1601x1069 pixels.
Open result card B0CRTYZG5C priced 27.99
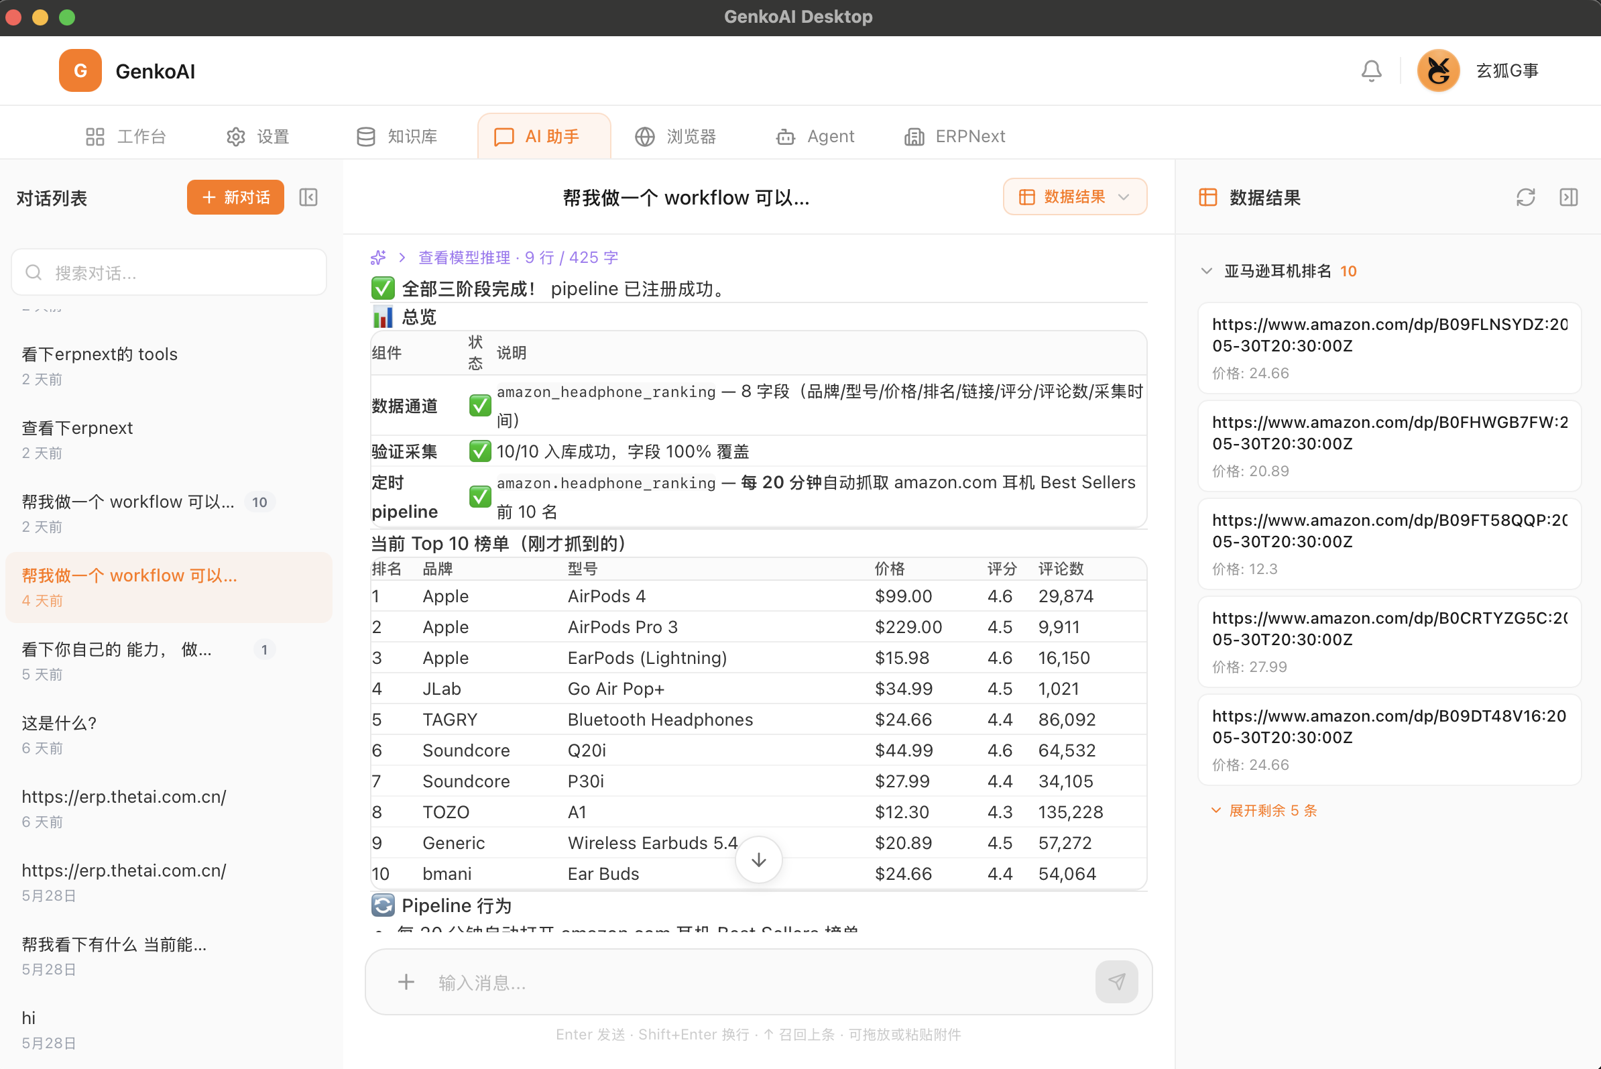[1389, 642]
